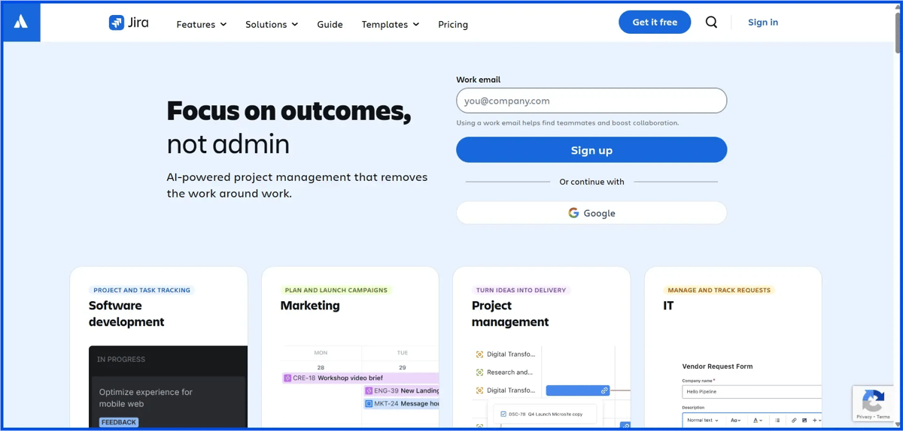Continue with Google button
Viewport: 903px width, 431px height.
coord(591,213)
